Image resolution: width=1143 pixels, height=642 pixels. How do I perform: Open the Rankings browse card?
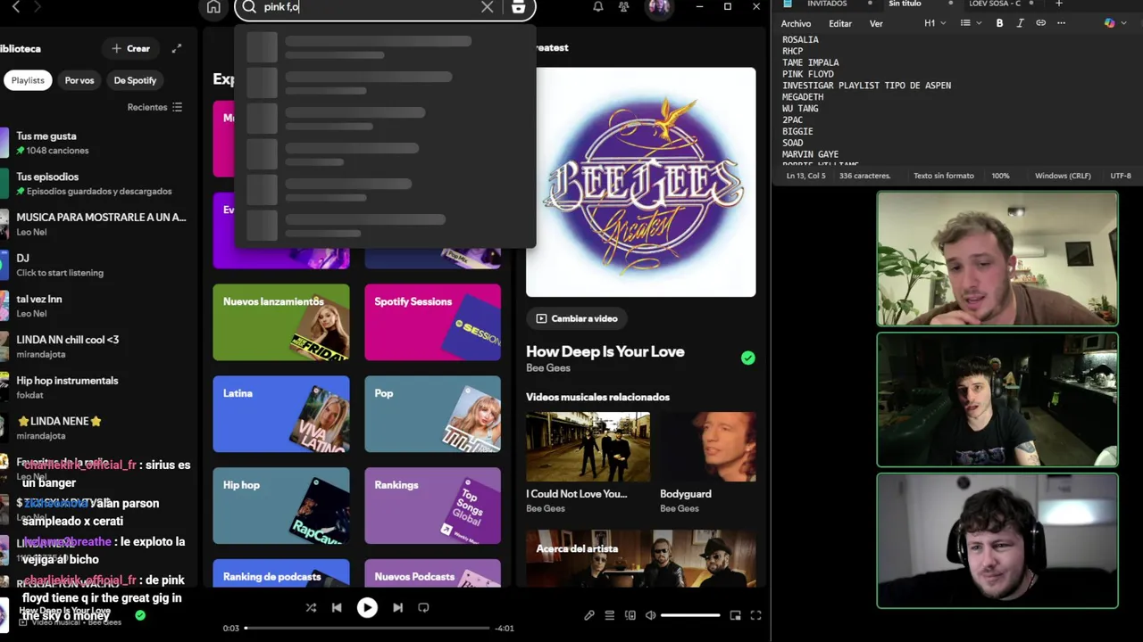click(x=432, y=506)
